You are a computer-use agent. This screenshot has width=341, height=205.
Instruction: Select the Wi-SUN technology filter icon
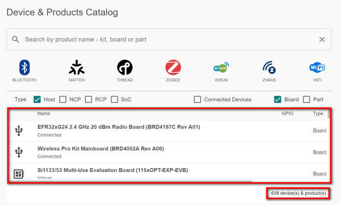[x=221, y=68]
